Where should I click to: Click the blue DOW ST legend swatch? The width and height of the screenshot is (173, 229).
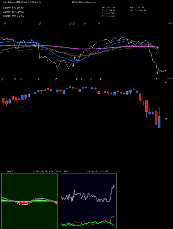click(4, 8)
